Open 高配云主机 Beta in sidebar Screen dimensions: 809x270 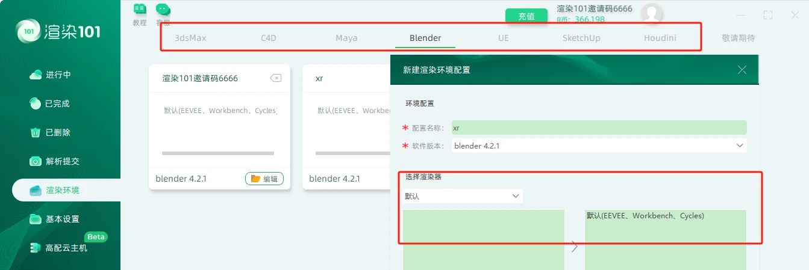pos(60,247)
